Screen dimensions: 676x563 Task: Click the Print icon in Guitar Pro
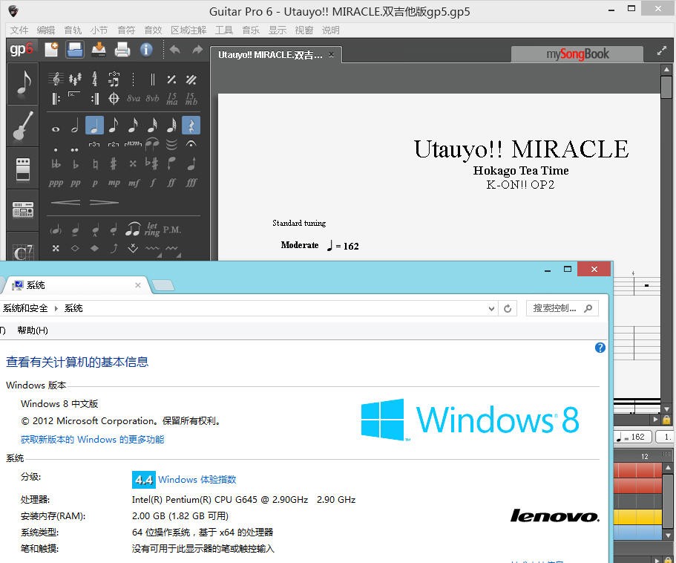(x=122, y=50)
